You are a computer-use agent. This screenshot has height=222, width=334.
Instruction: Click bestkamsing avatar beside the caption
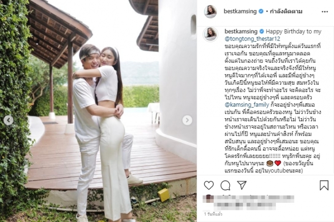click(x=210, y=34)
